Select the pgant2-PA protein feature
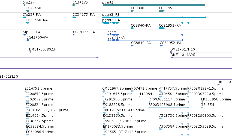 [145, 40]
